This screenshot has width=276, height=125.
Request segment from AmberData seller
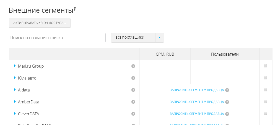[x=197, y=102]
